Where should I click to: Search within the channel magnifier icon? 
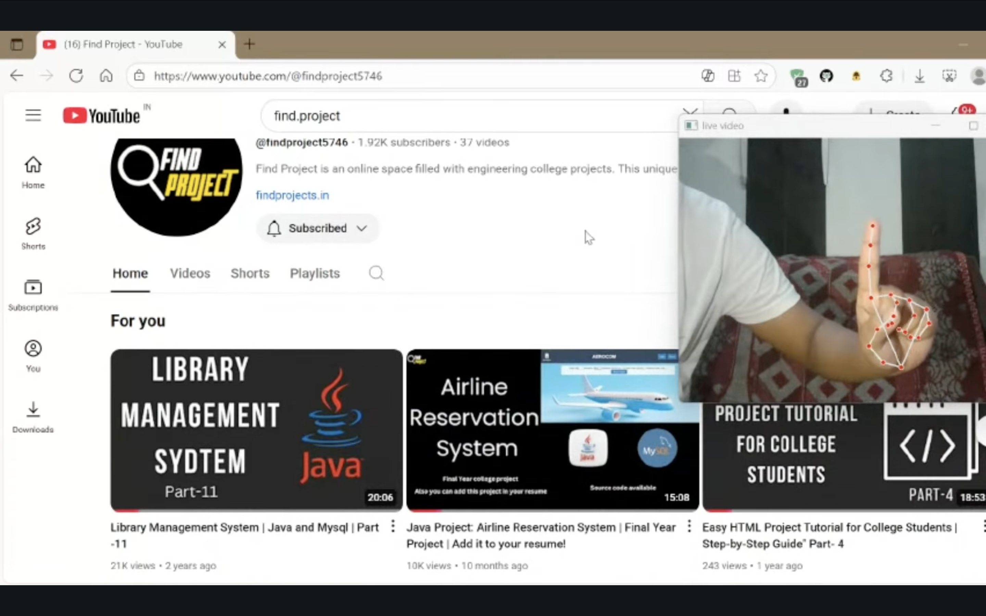[377, 273]
